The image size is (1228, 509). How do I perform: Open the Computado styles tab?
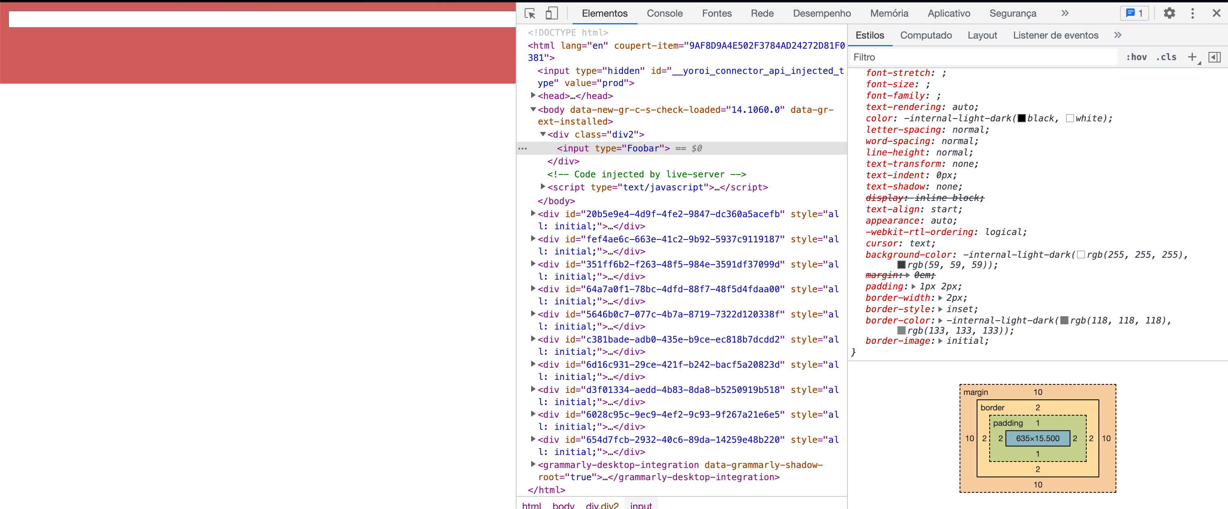point(925,35)
